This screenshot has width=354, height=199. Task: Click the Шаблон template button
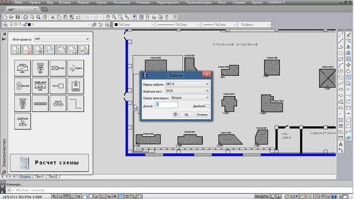coord(23,121)
